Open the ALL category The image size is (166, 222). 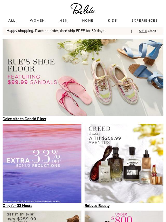(x=12, y=21)
